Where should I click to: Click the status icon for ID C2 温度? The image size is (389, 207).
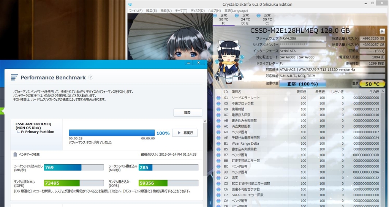(x=218, y=178)
